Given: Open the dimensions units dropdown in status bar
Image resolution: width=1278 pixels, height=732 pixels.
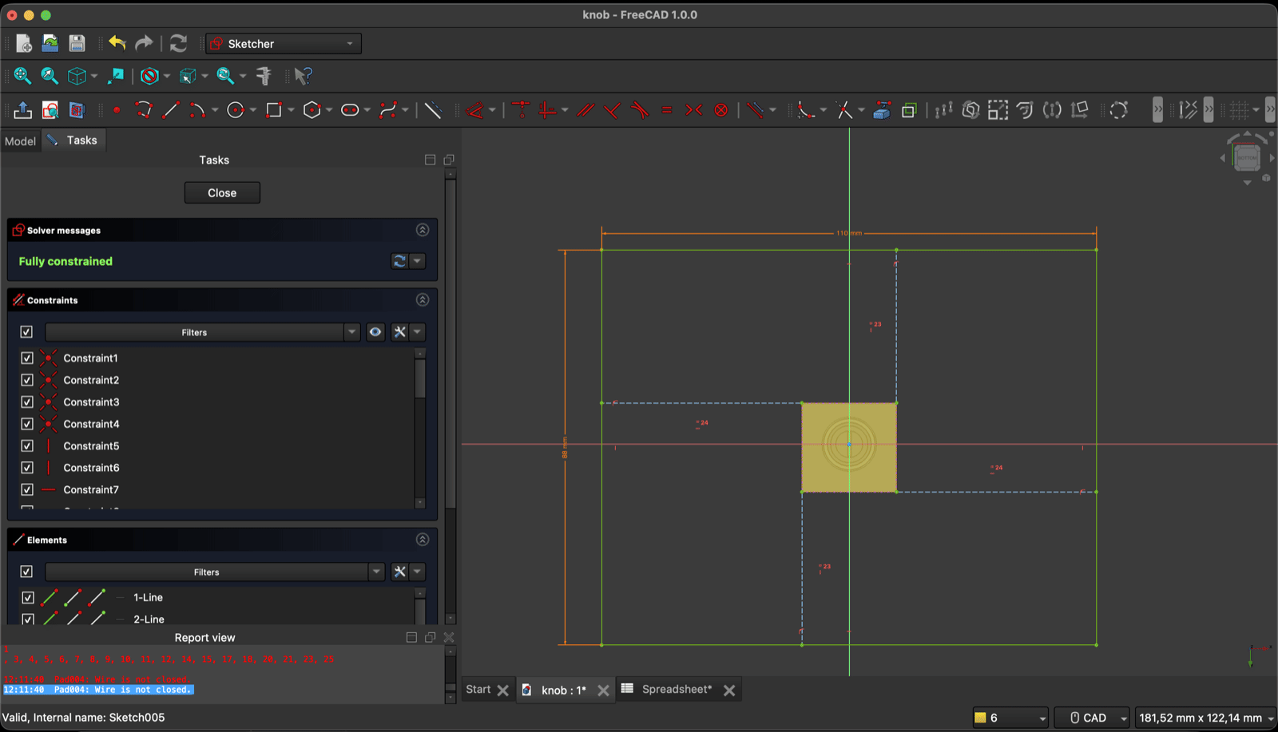Looking at the screenshot, I should tap(1205, 718).
